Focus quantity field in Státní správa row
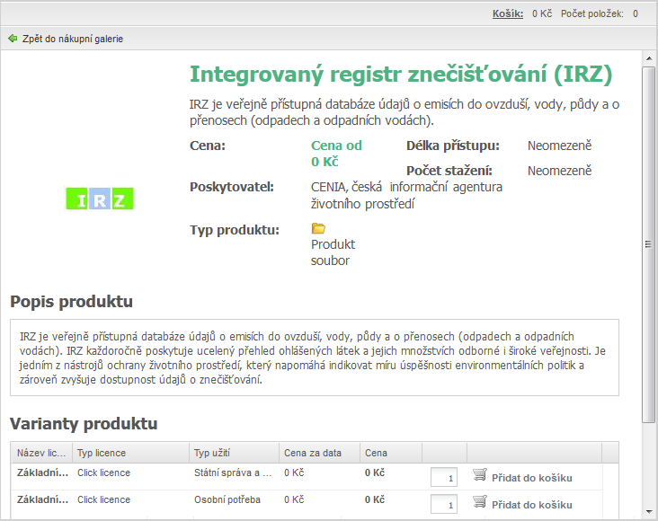 [444, 477]
